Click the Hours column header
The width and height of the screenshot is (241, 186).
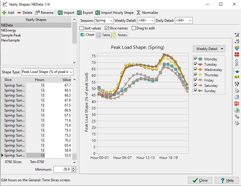(36, 80)
